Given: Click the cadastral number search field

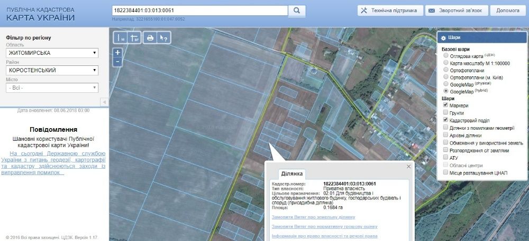Looking at the screenshot, I should pyautogui.click(x=200, y=11).
